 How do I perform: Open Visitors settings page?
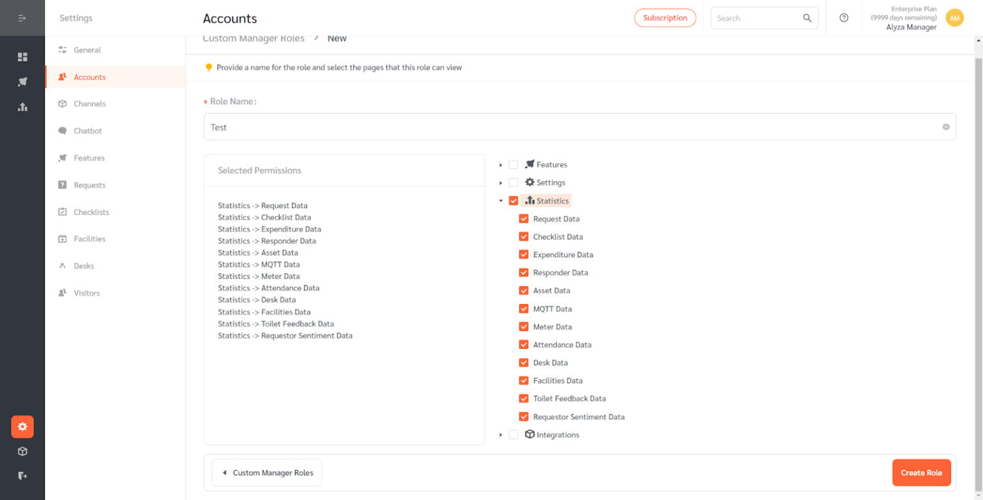[115, 293]
